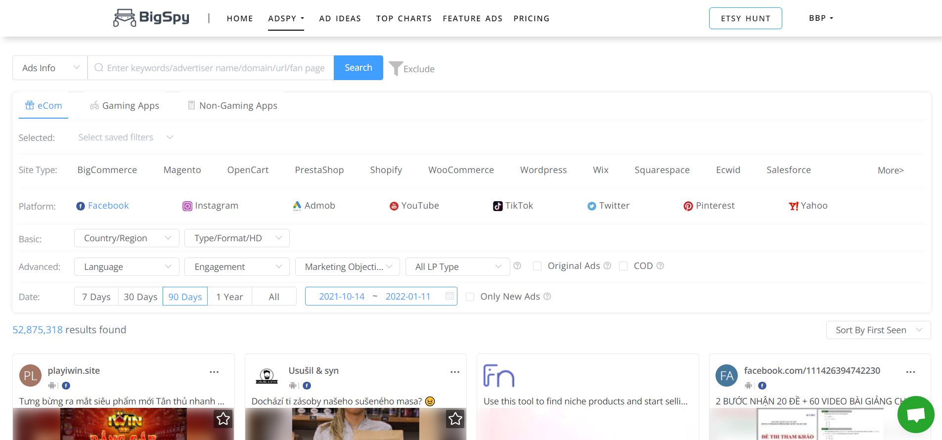This screenshot has height=440, width=942.
Task: Focus the keyword search input field
Action: [x=216, y=68]
